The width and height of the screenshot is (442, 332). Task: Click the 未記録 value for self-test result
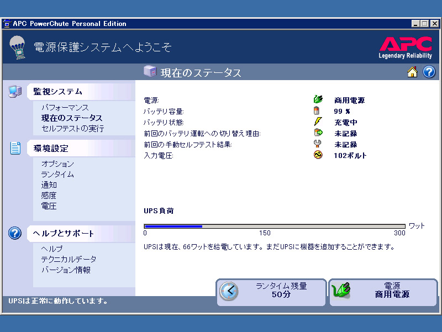click(346, 144)
